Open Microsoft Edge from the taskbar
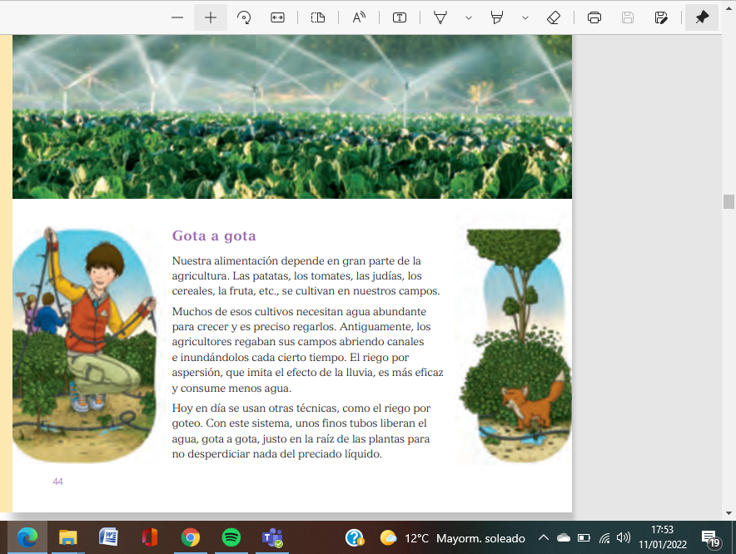The height and width of the screenshot is (554, 736). click(27, 537)
